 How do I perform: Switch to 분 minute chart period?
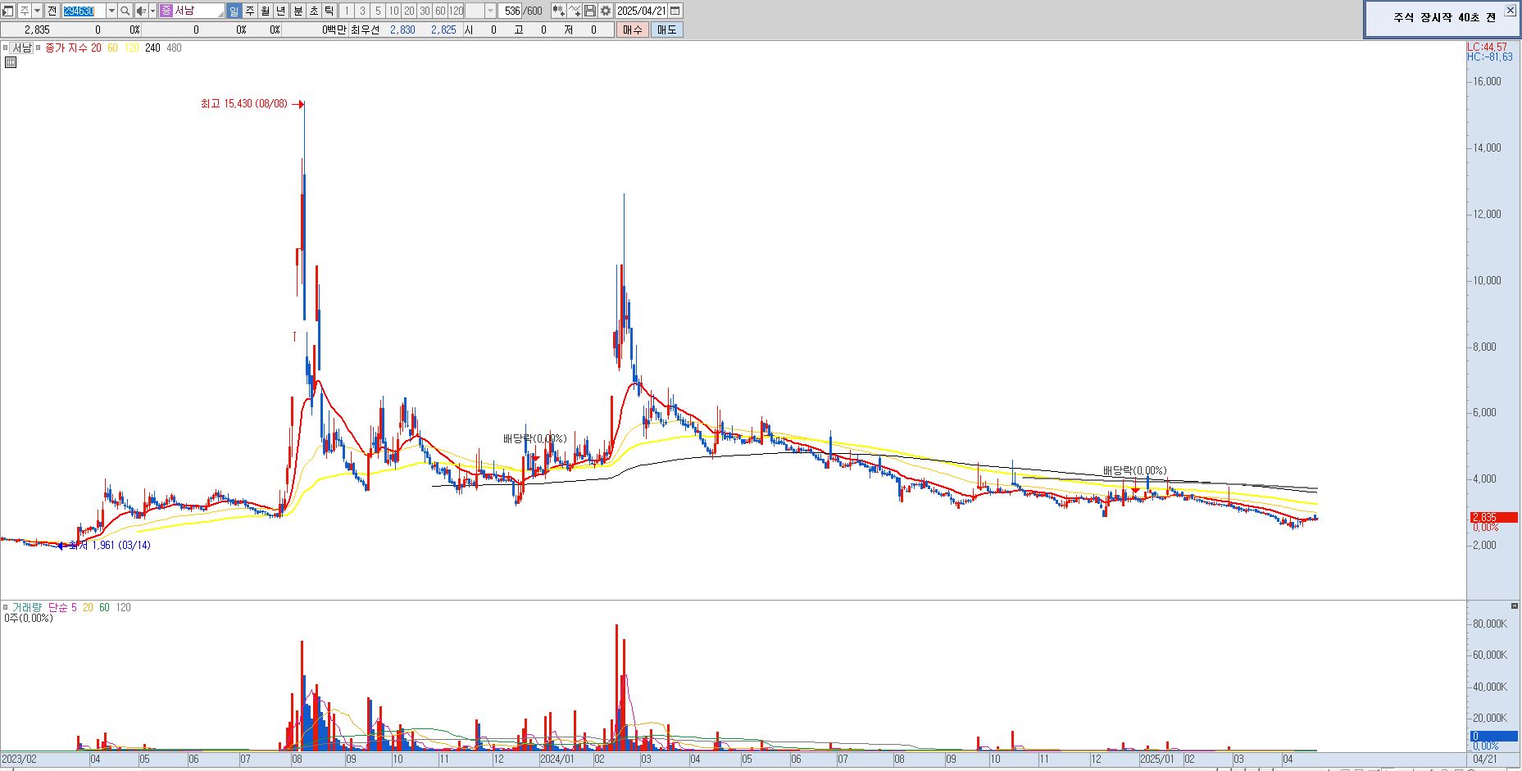(x=298, y=11)
